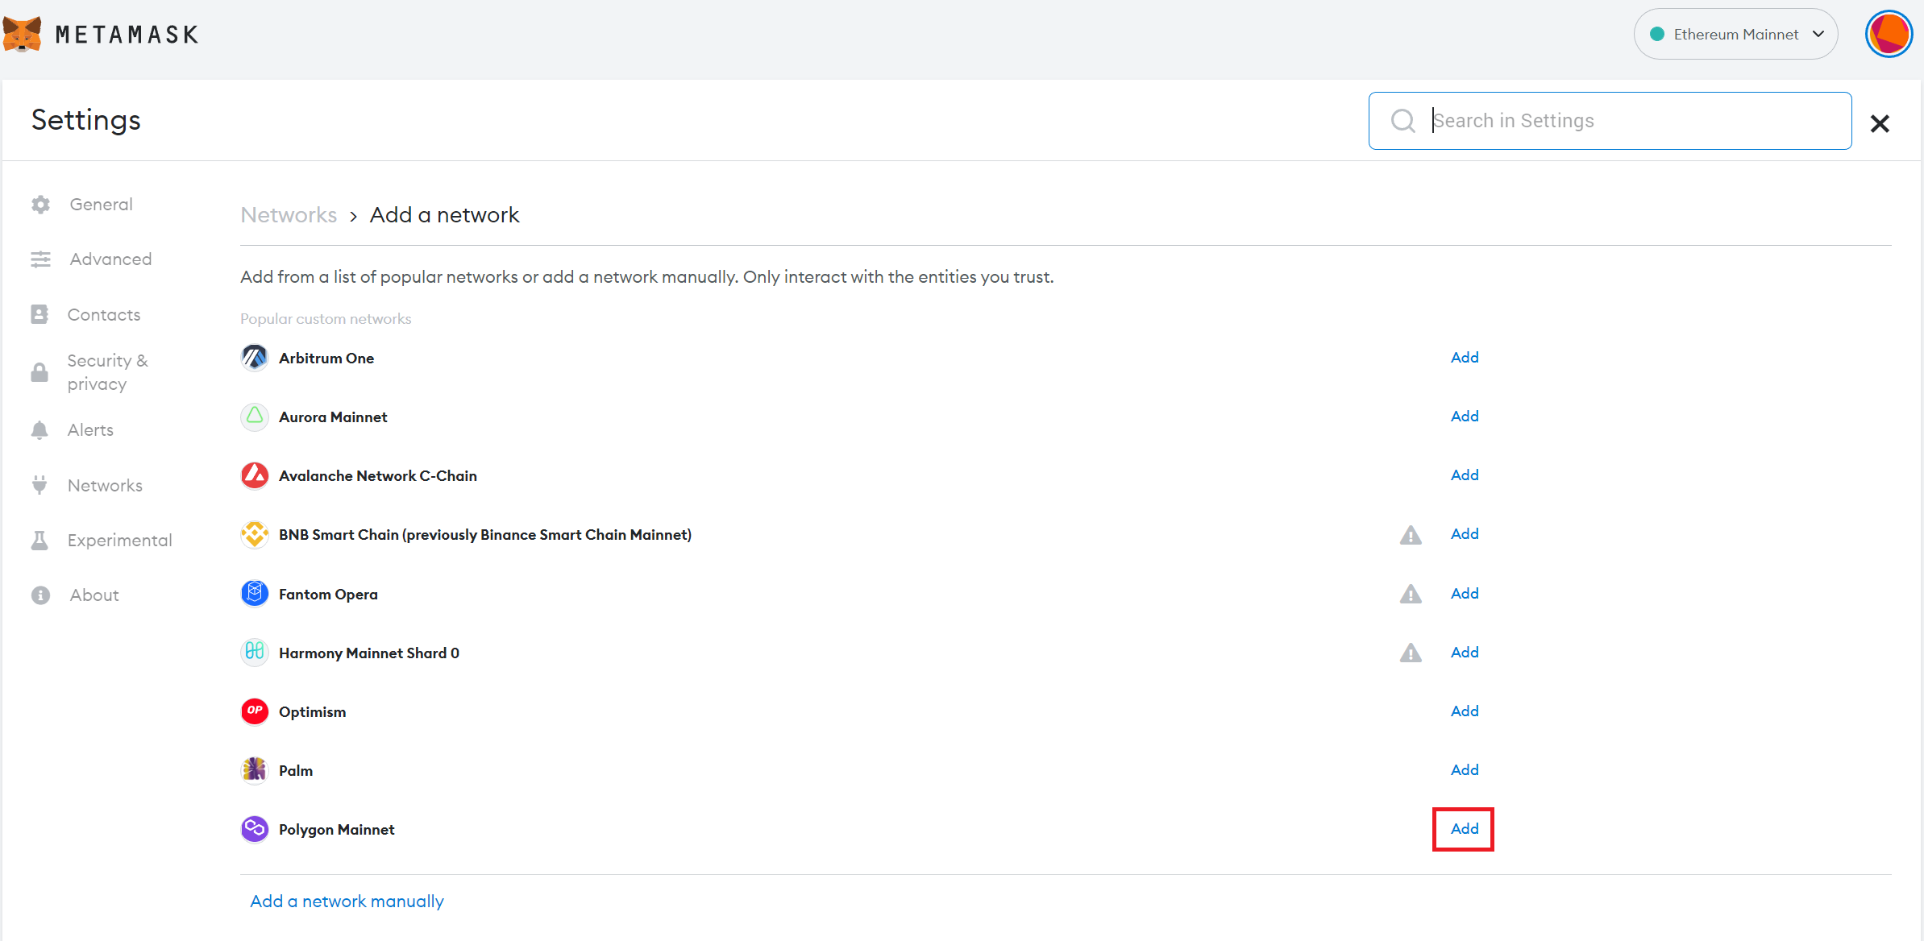
Task: Close the Settings page with X
Action: (1880, 123)
